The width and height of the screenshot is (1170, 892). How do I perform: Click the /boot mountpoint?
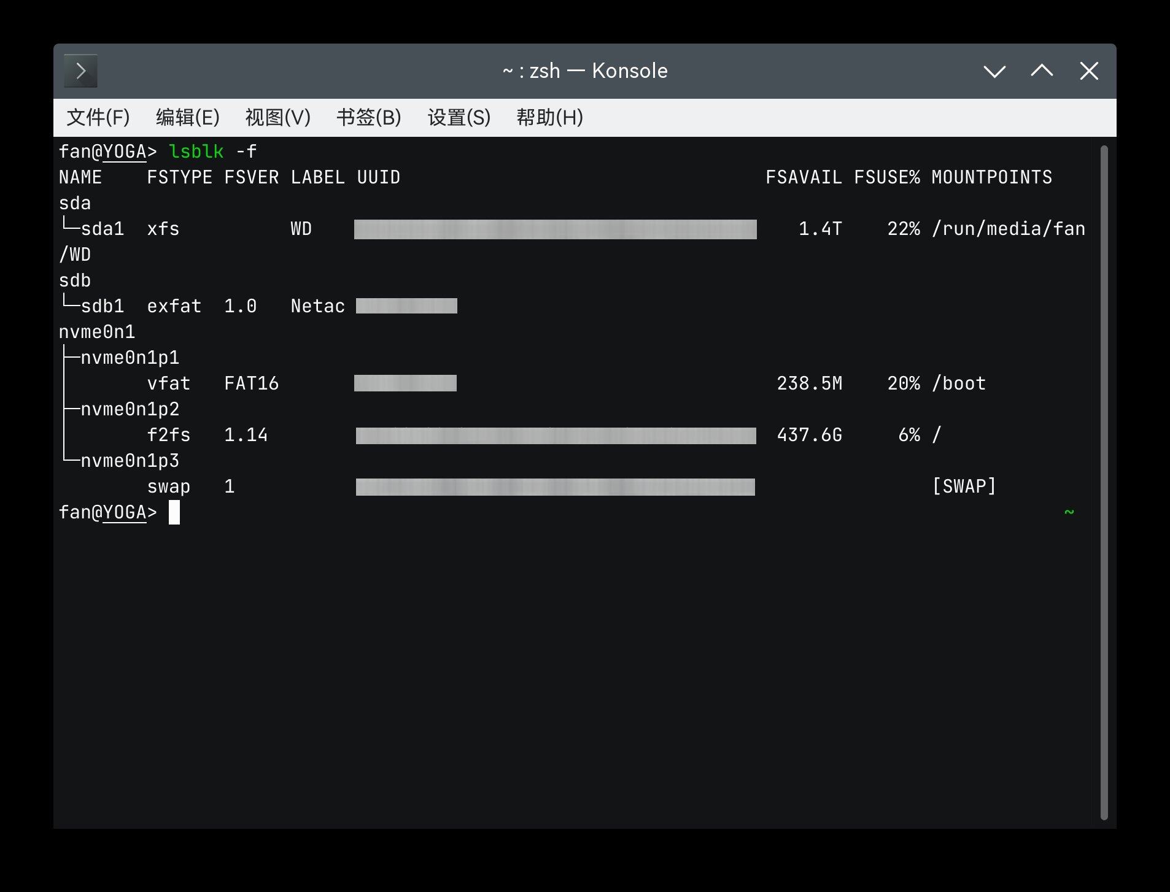click(959, 383)
